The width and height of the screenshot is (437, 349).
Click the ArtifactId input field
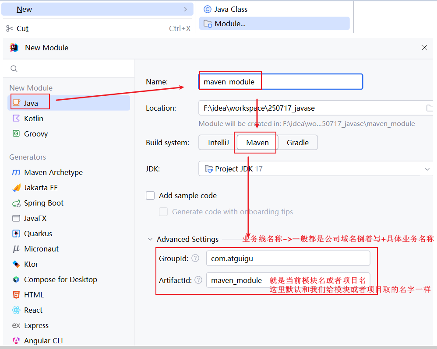coord(288,280)
